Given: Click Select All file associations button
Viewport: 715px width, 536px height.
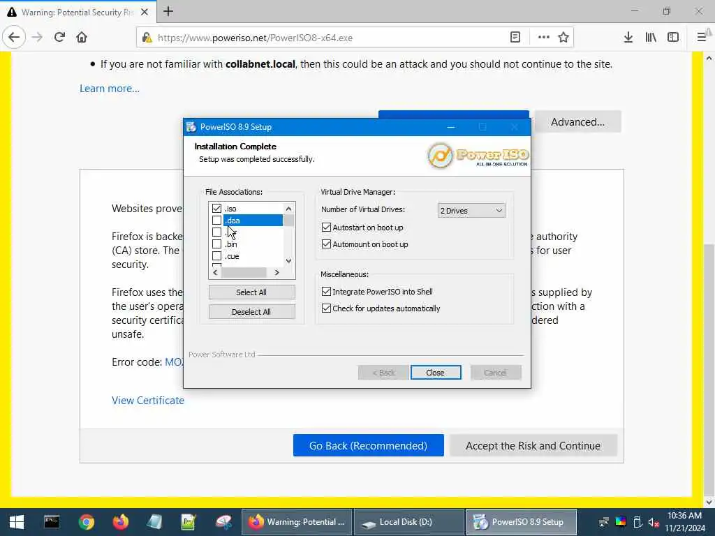Looking at the screenshot, I should click(251, 292).
